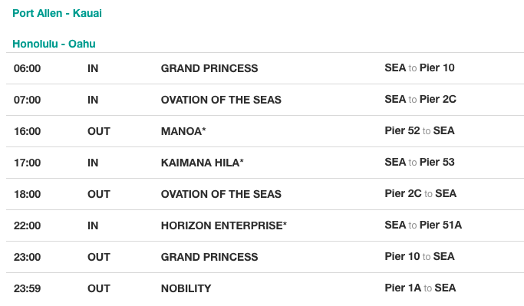Click the OUT status for MANOA*
524x306 pixels.
[98, 131]
